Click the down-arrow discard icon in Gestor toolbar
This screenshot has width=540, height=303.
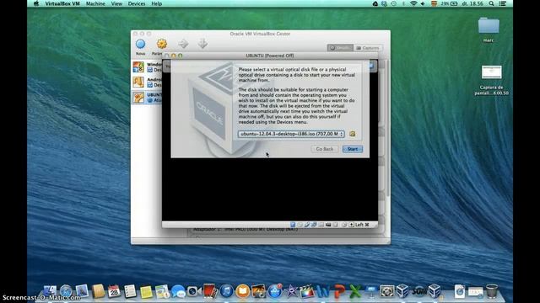click(202, 44)
